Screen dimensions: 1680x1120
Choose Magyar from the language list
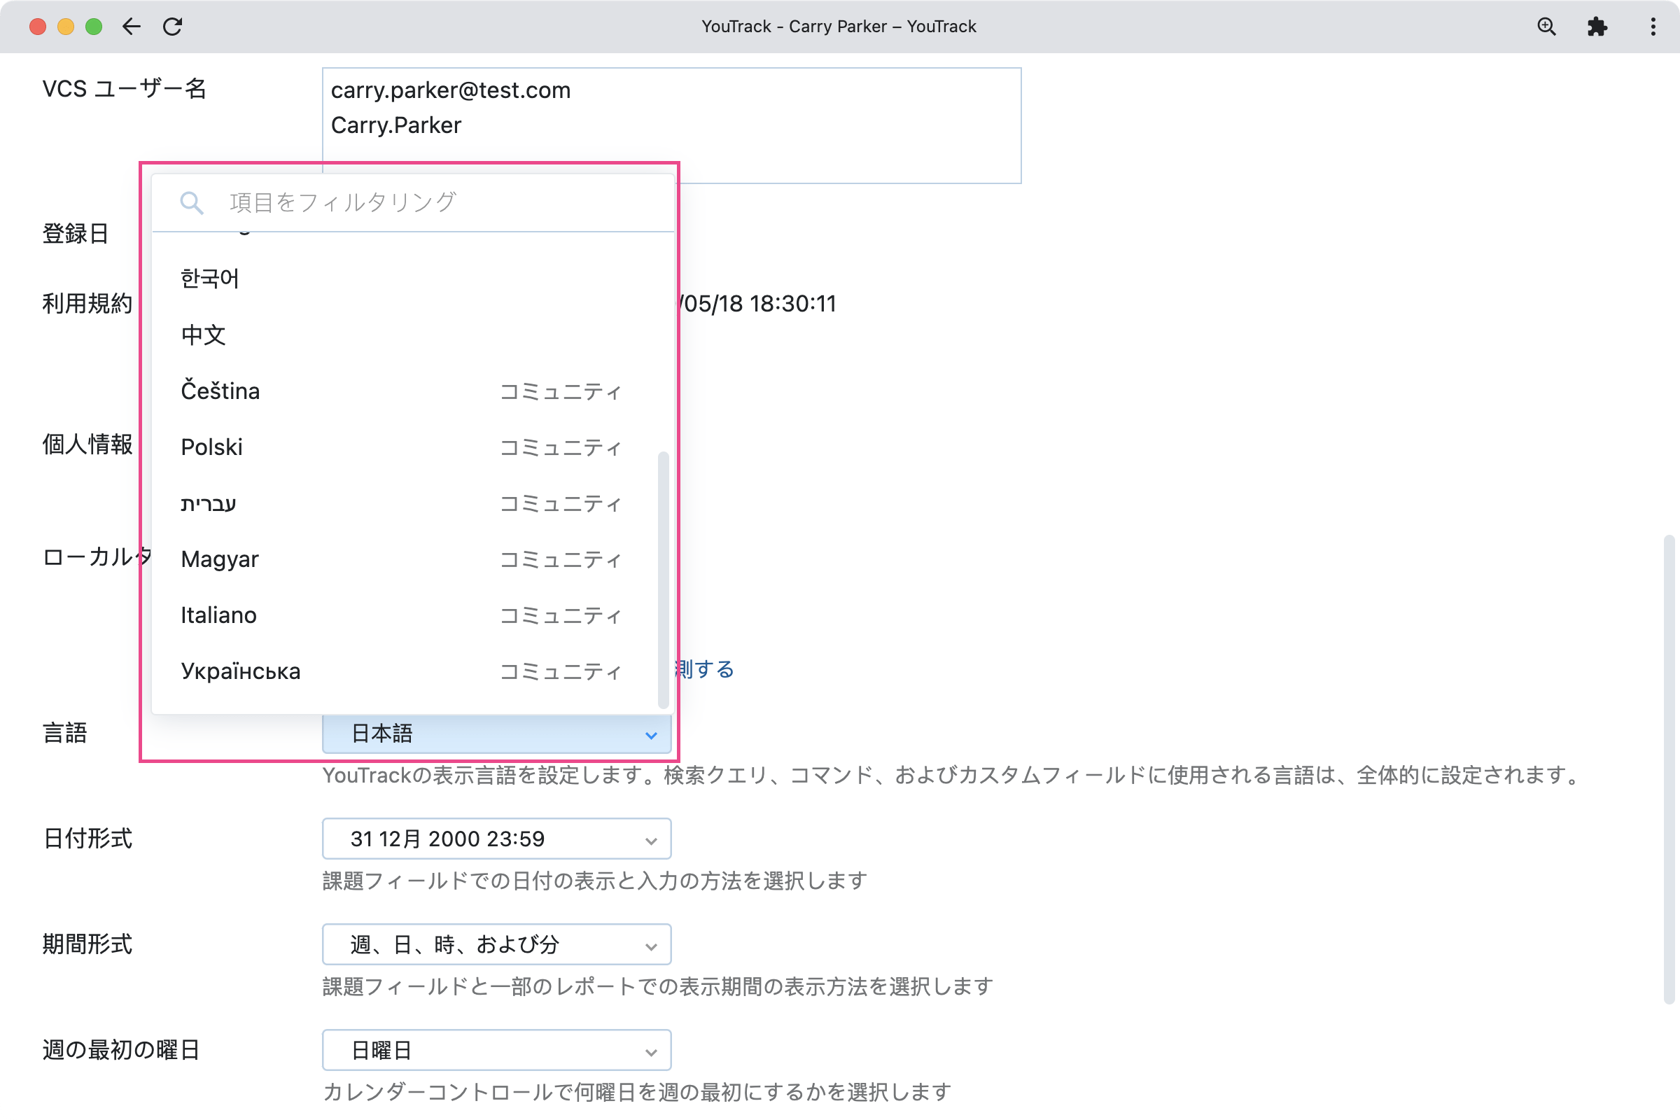(219, 559)
